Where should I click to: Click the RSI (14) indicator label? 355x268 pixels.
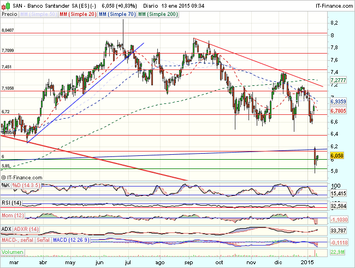point(11,203)
